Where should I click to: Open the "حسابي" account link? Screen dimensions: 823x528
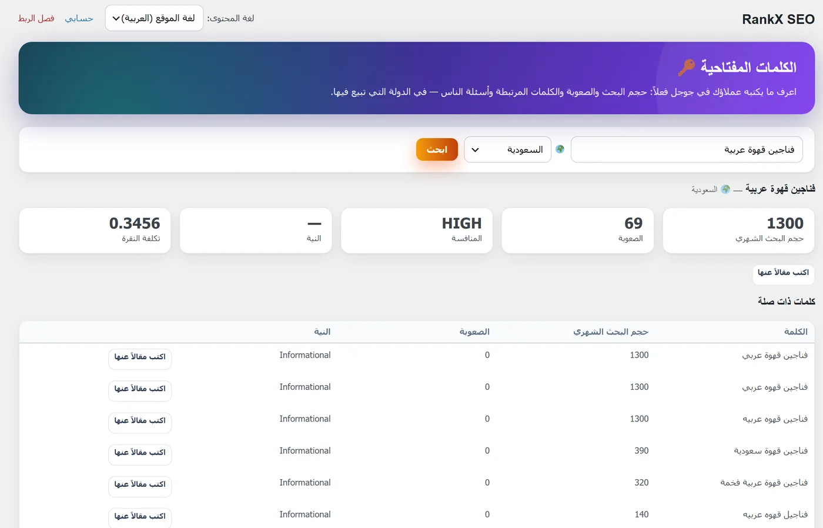[x=79, y=18]
